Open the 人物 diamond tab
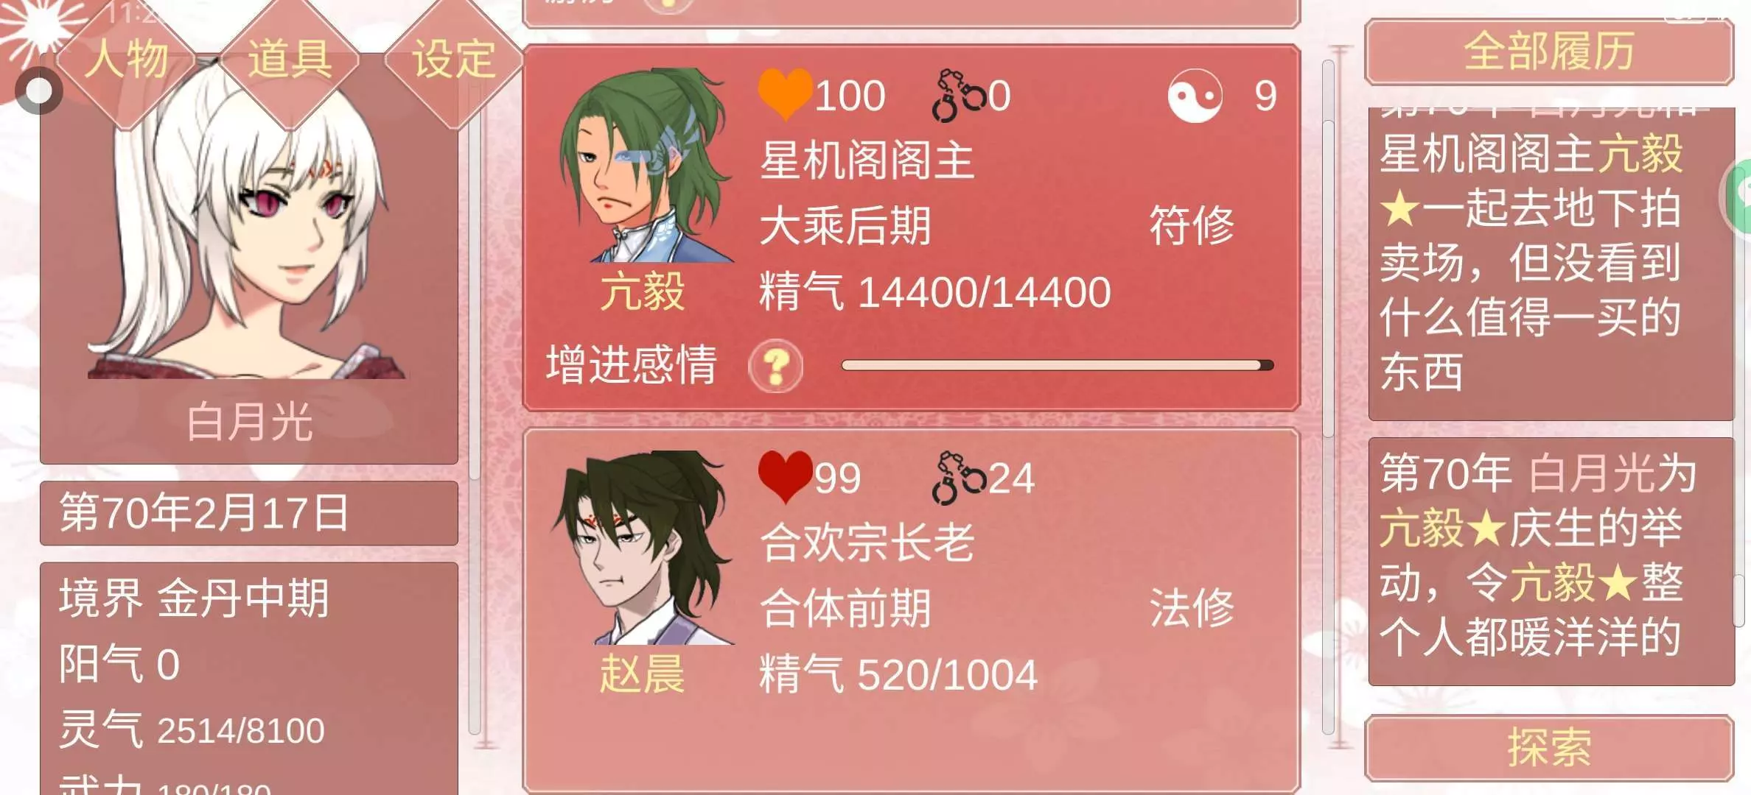The height and width of the screenshot is (795, 1751). coord(125,59)
